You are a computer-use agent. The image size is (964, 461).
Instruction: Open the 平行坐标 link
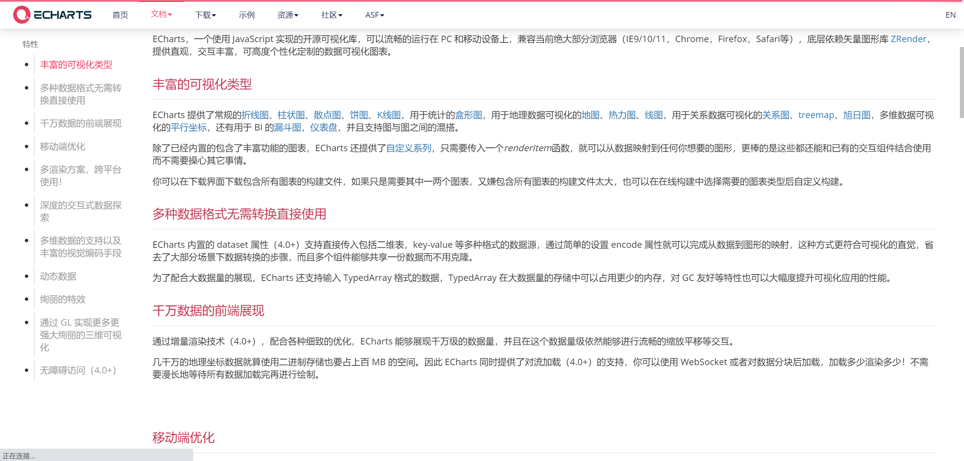(189, 127)
